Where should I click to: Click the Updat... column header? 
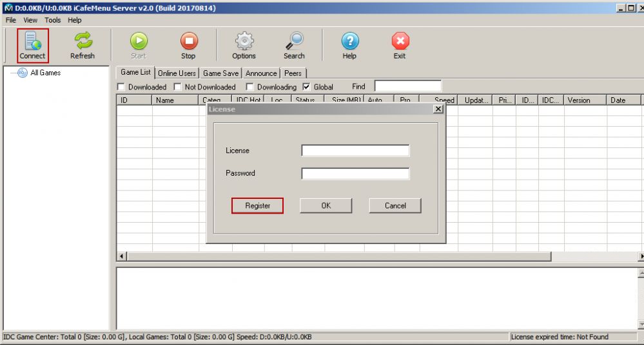tap(475, 100)
